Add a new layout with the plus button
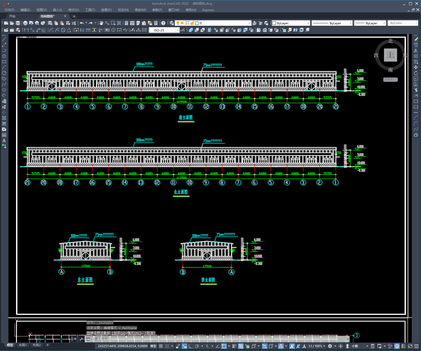This screenshot has height=351, width=421. click(47, 345)
